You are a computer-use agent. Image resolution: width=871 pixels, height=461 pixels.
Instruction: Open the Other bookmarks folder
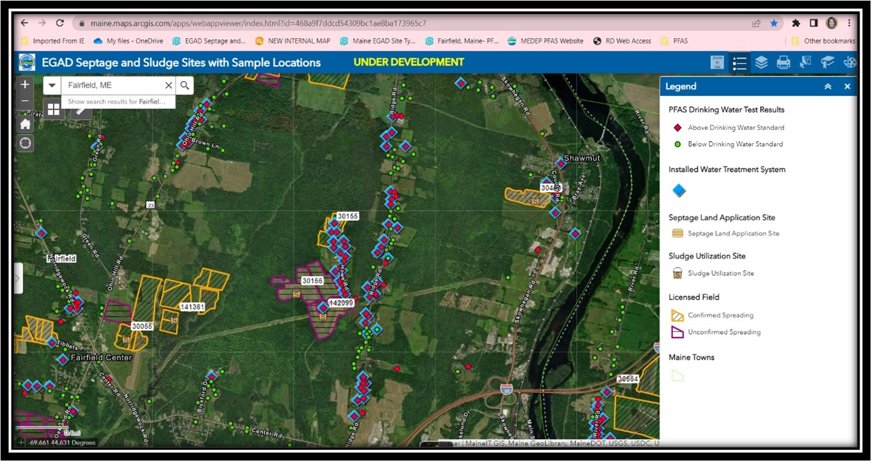[823, 41]
